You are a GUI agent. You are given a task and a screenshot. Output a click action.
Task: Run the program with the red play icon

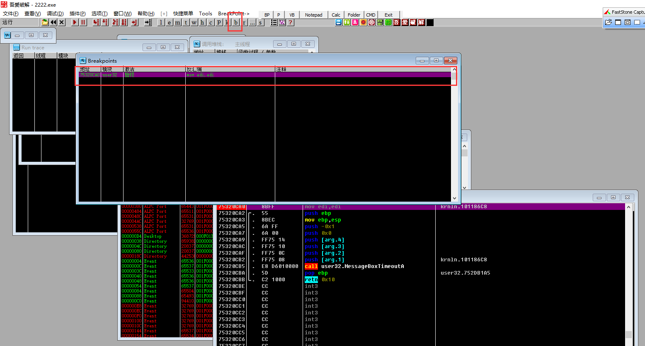click(x=75, y=22)
